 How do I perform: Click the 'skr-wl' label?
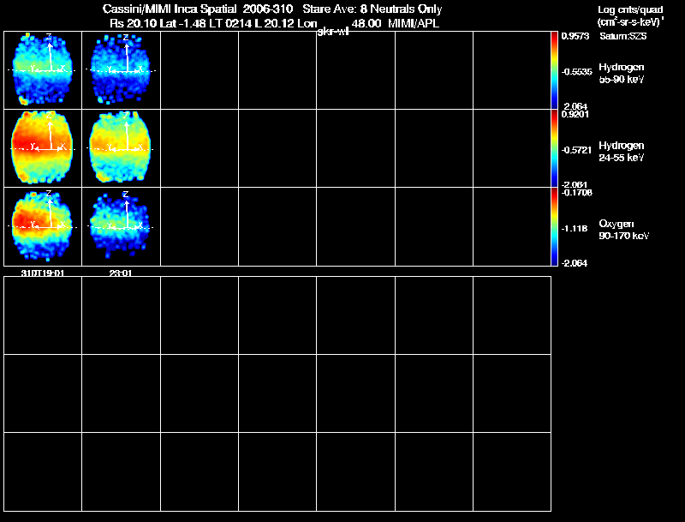point(332,32)
